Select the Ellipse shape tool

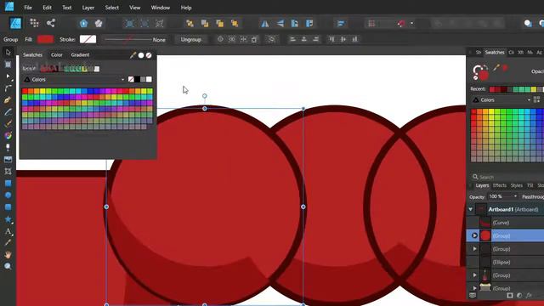[x=8, y=195]
